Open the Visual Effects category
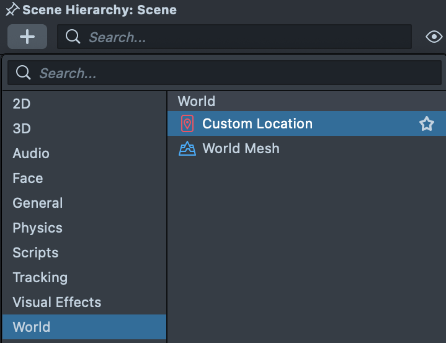This screenshot has height=343, width=446. click(57, 302)
